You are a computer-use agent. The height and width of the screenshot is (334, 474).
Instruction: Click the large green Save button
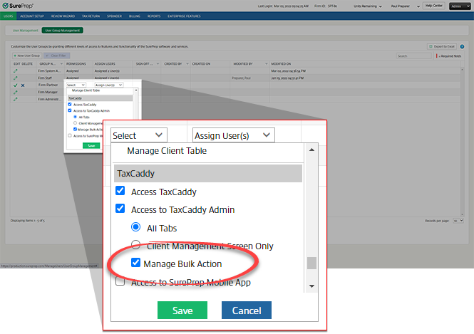[182, 310]
